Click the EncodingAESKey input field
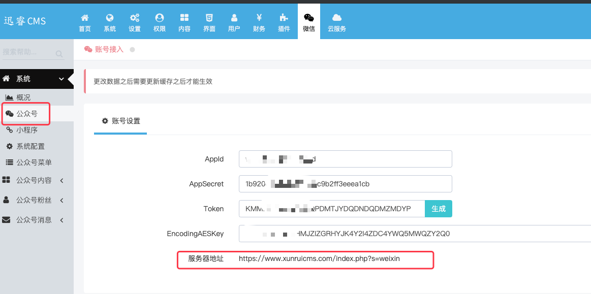Viewport: 591px width, 294px height. [x=415, y=234]
